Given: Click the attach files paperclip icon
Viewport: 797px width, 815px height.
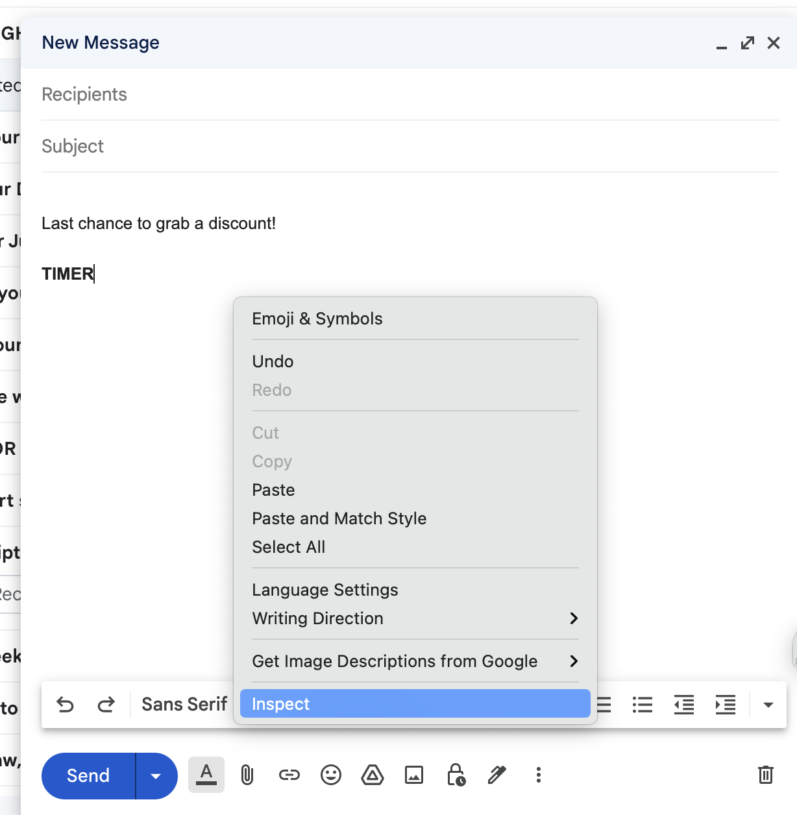Looking at the screenshot, I should point(247,775).
